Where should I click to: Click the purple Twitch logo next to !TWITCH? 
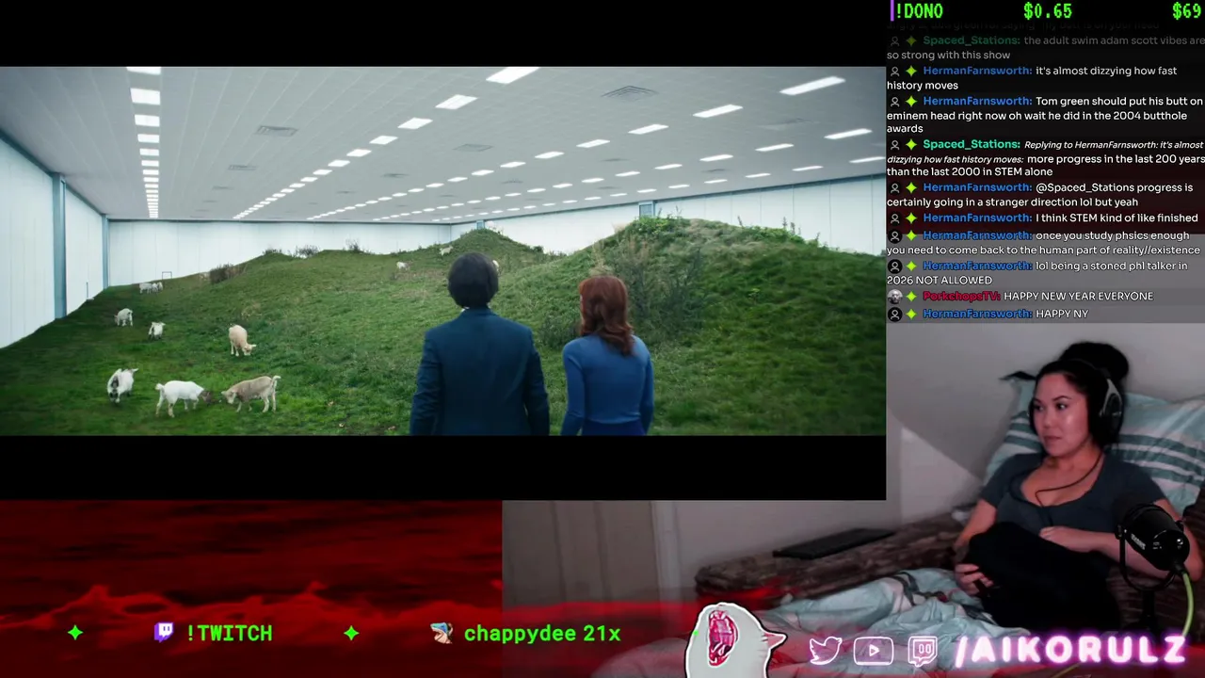pos(164,632)
